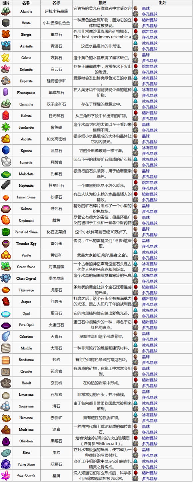
Task: Open 冰冻晶球 link in Opal row
Action: click(x=150, y=310)
